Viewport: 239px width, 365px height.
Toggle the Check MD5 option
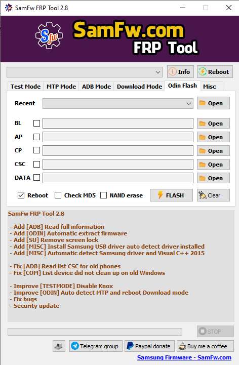click(58, 195)
